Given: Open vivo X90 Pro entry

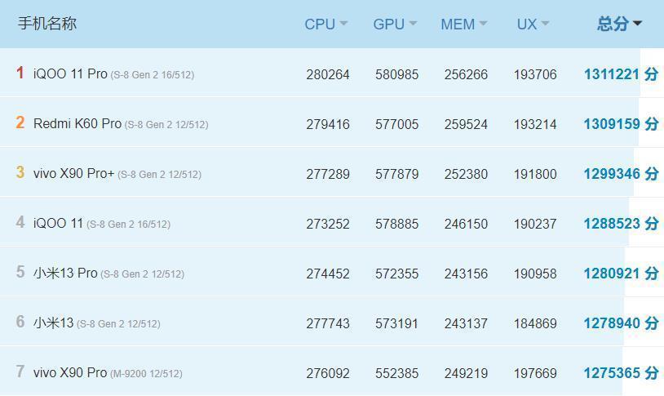Looking at the screenshot, I should [70, 373].
